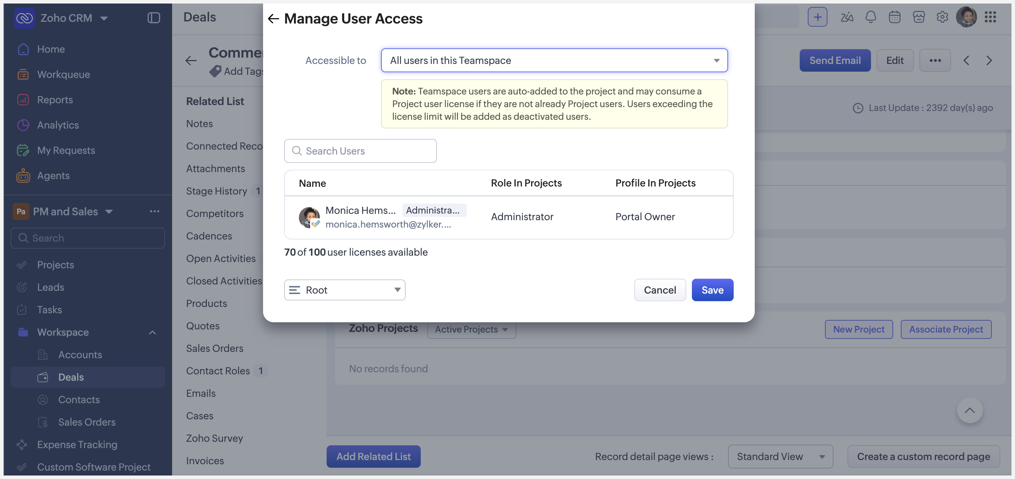Open Competitors in the Related List
Viewport: 1015px width, 479px height.
click(215, 213)
